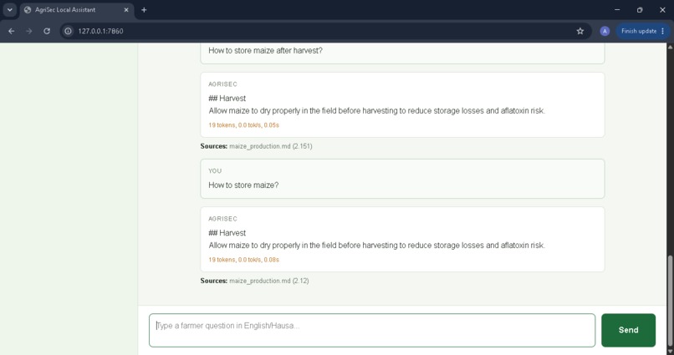View site information icon in address bar

[68, 31]
